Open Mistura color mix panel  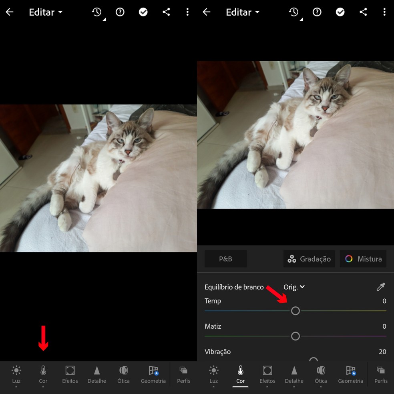tap(363, 259)
